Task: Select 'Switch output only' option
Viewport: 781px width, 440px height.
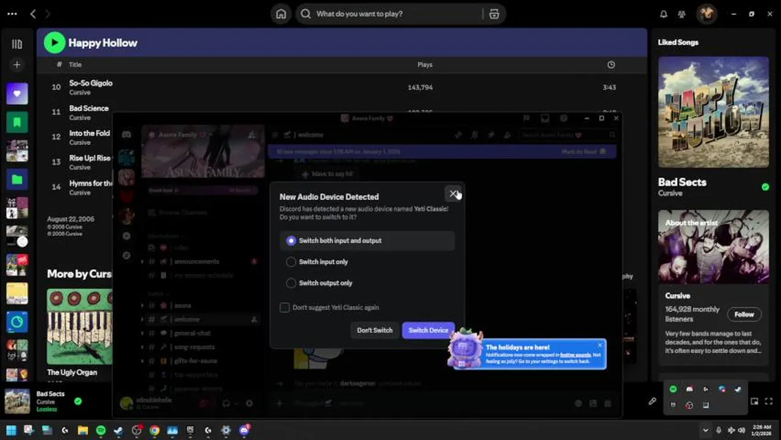Action: point(367,283)
